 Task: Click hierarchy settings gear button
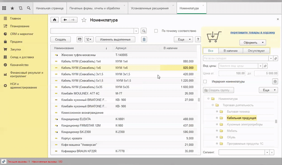[275, 81]
